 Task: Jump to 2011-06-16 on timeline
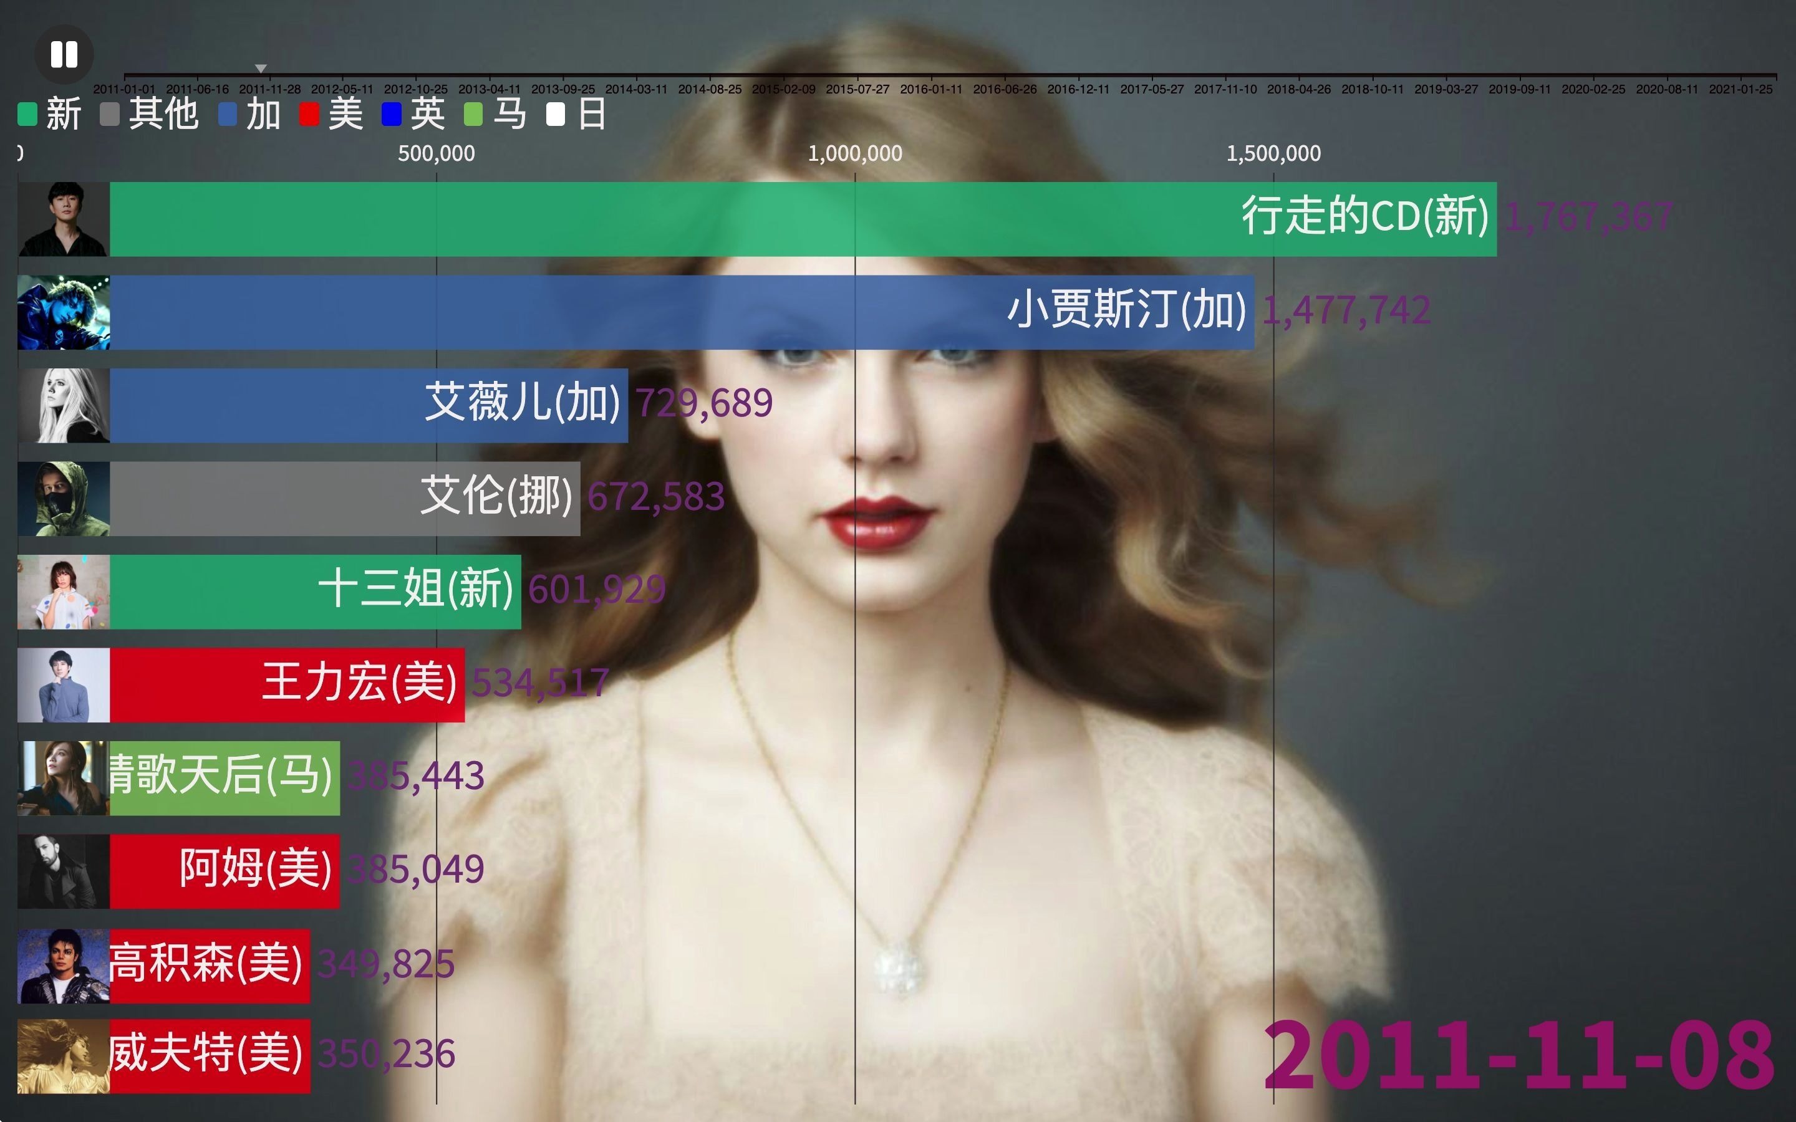[198, 89]
